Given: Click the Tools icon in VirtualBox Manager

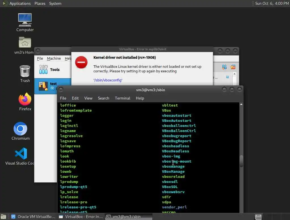Looking at the screenshot, I should pyautogui.click(x=43, y=70).
